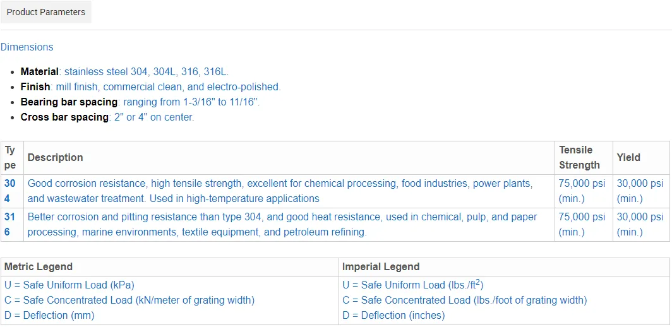The image size is (672, 327).
Task: Click type 316 in the table
Action: click(x=11, y=224)
